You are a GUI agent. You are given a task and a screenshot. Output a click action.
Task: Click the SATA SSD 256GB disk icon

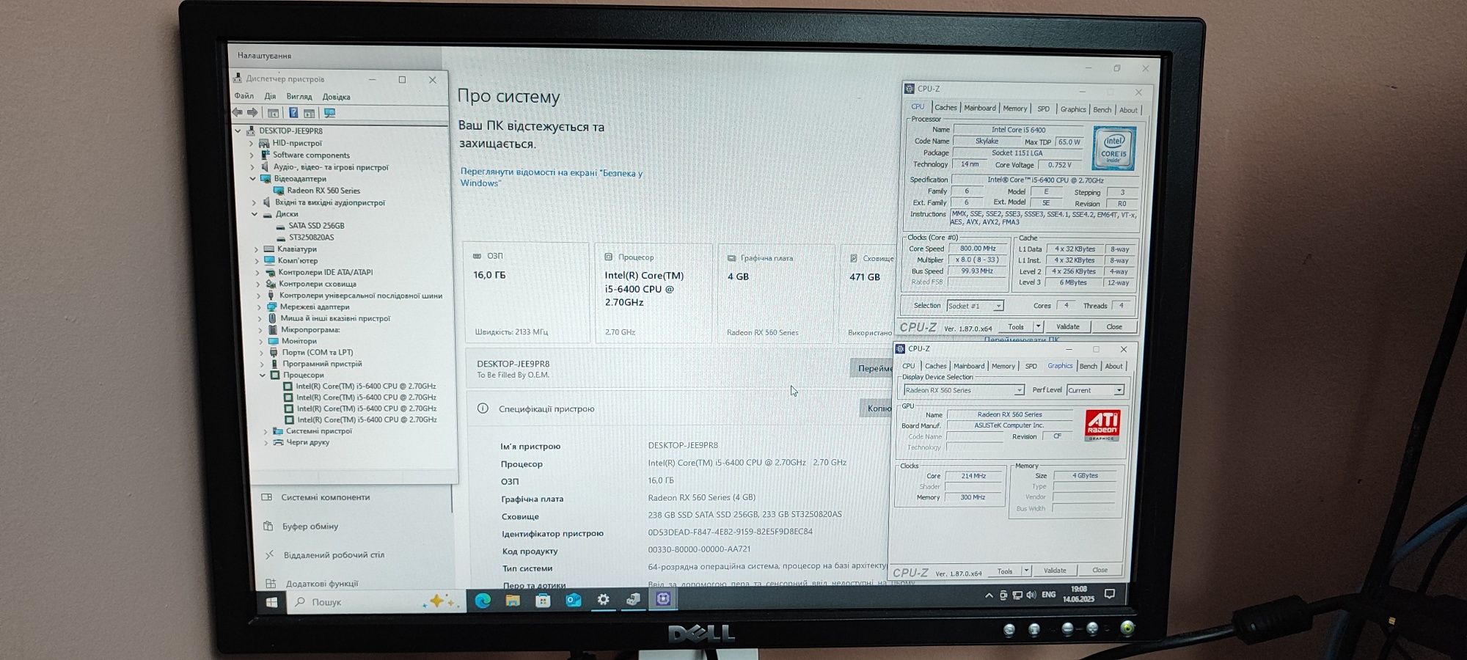coord(280,226)
